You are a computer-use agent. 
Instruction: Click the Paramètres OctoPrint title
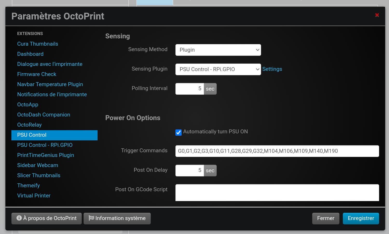58,16
